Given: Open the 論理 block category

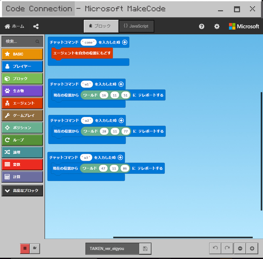Looking at the screenshot, I should tap(22, 152).
